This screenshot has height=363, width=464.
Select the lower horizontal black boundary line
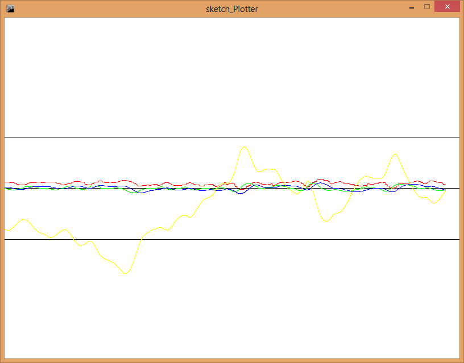[x=227, y=239]
